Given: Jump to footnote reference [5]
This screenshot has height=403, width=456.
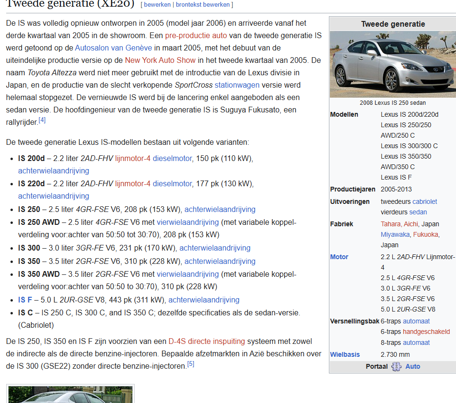Looking at the screenshot, I should coord(190,364).
